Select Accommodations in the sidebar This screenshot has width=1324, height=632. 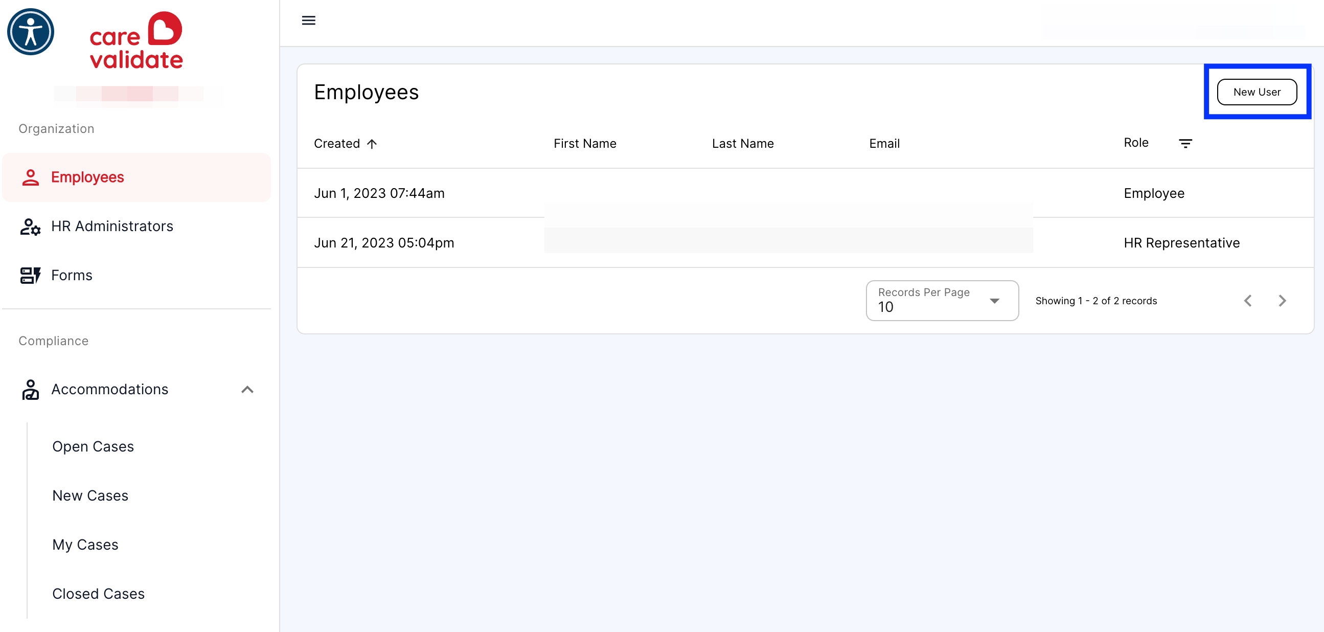click(x=136, y=389)
